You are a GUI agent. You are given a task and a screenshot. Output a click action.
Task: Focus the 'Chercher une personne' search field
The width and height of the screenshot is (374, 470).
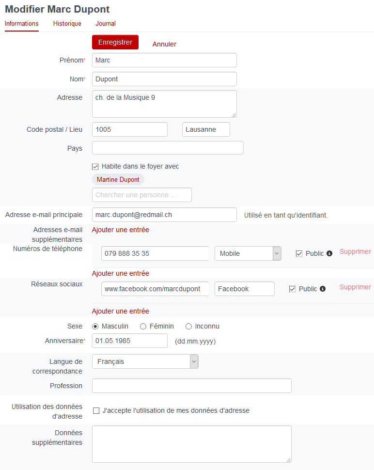(142, 195)
